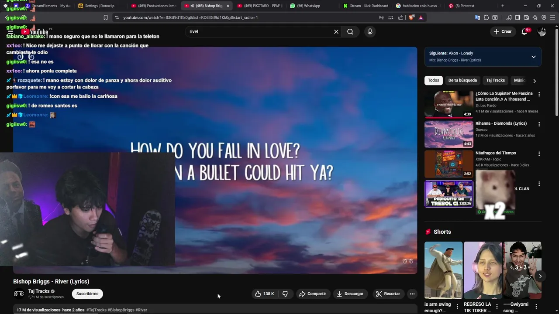The image size is (559, 314).
Task: Open YouTube hamburger guide menu
Action: click(10, 31)
